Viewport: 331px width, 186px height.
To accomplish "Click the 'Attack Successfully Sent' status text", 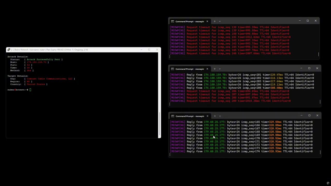I will pos(43,59).
